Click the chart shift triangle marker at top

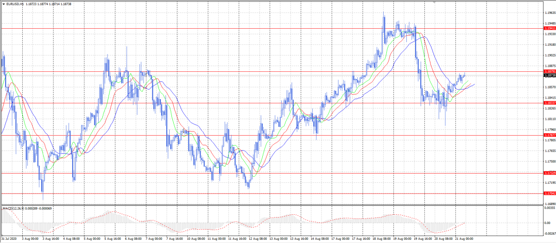pos(435,2)
